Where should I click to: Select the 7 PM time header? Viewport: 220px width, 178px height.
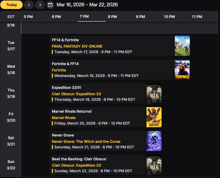tap(84, 16)
